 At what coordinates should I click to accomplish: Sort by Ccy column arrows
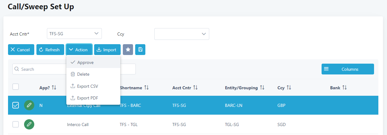click(x=289, y=88)
